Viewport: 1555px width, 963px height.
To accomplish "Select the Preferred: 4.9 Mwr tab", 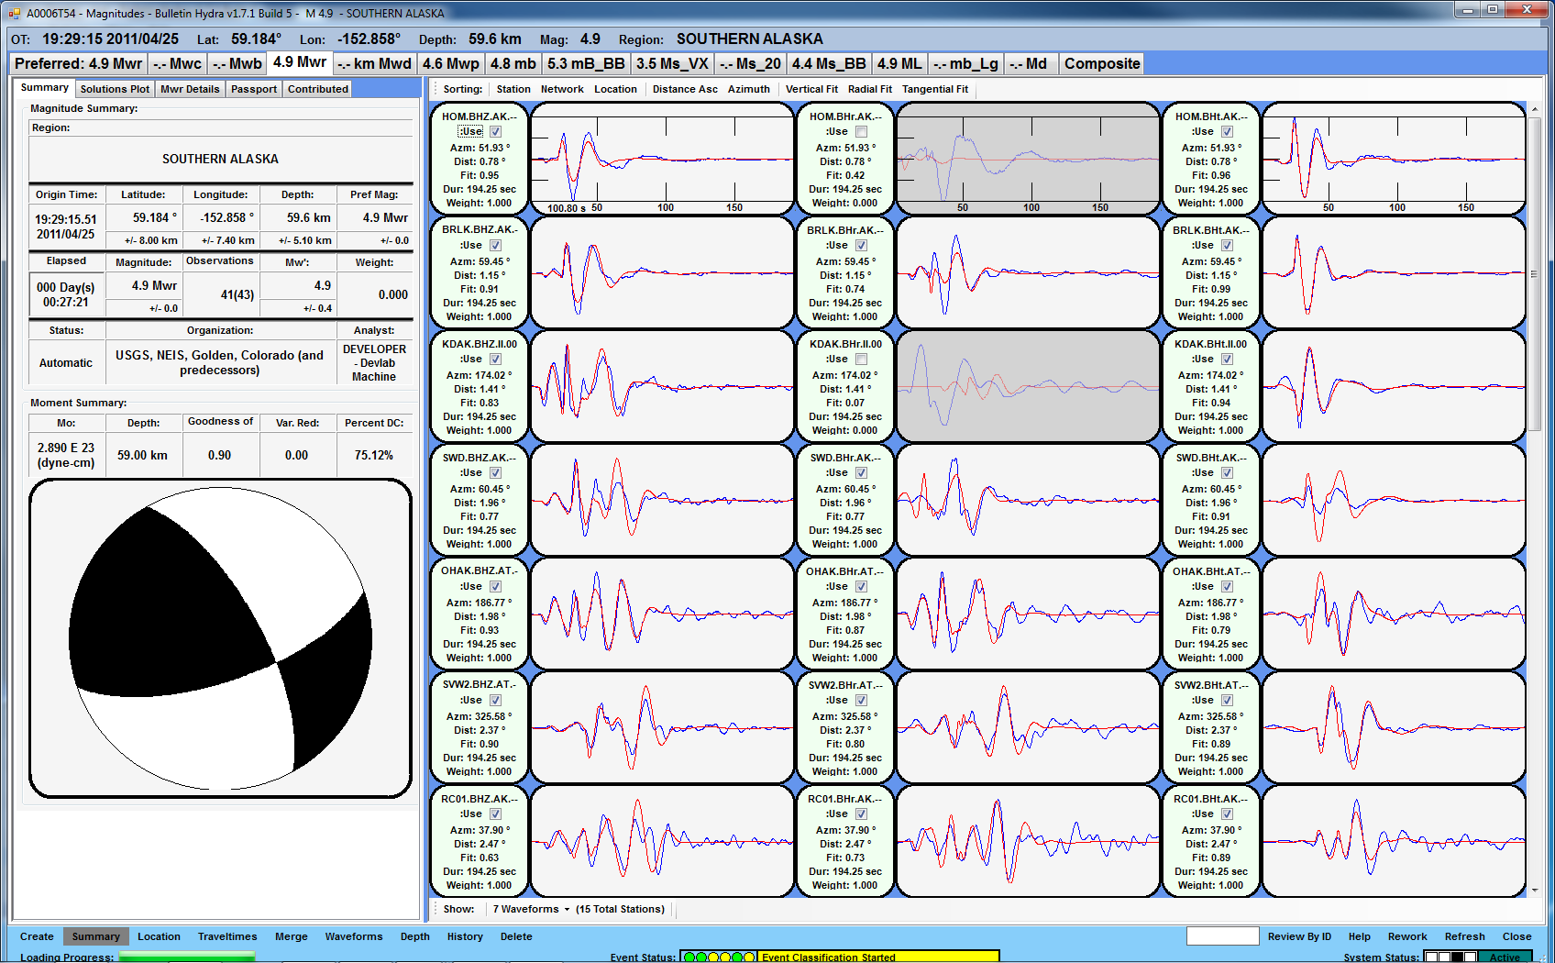I will pos(79,63).
